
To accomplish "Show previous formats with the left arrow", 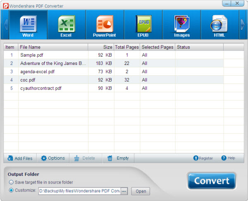I will pyautogui.click(x=6, y=24).
